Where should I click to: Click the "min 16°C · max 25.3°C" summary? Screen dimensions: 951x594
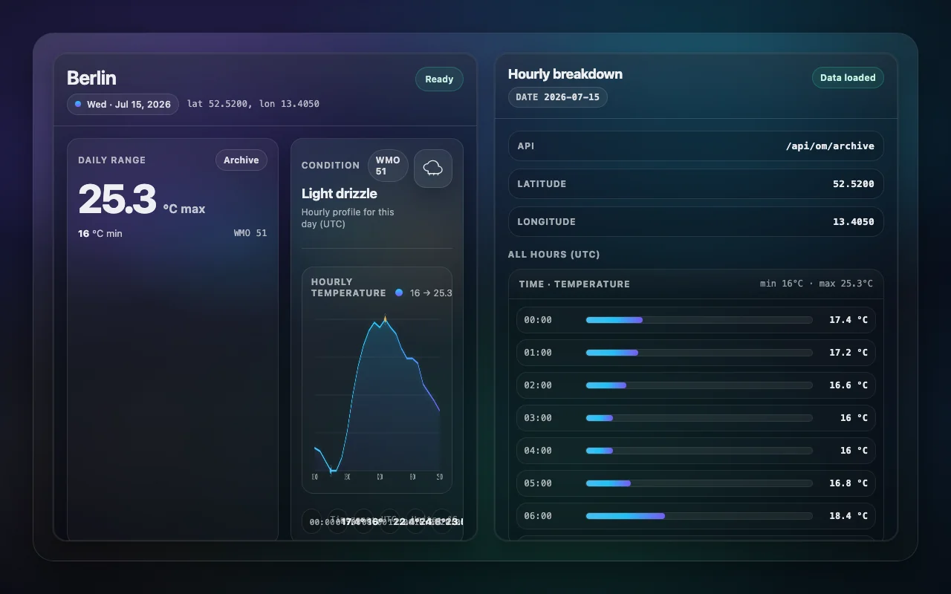817,284
